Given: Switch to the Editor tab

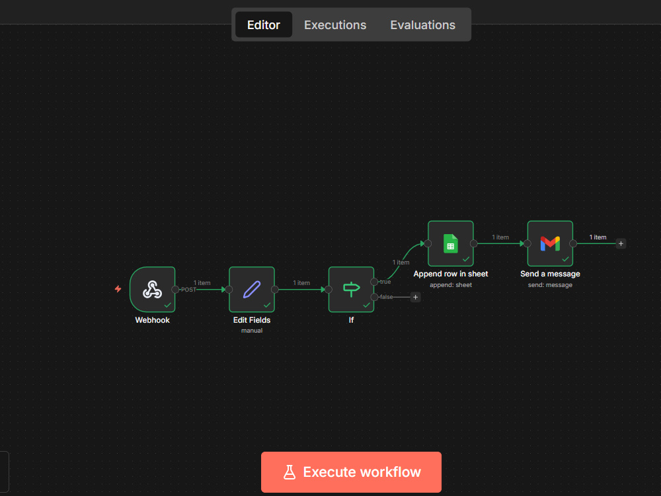Looking at the screenshot, I should [x=264, y=25].
